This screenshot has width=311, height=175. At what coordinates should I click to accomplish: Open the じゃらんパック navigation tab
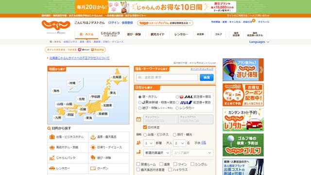pos(110,35)
